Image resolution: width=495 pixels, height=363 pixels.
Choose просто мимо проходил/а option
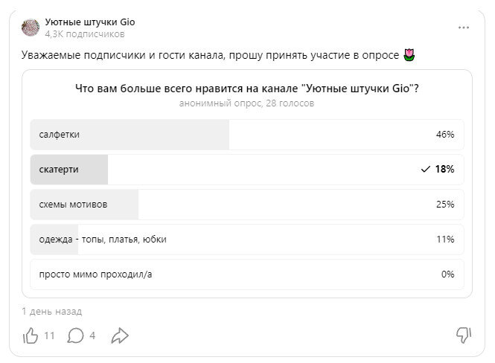247,274
